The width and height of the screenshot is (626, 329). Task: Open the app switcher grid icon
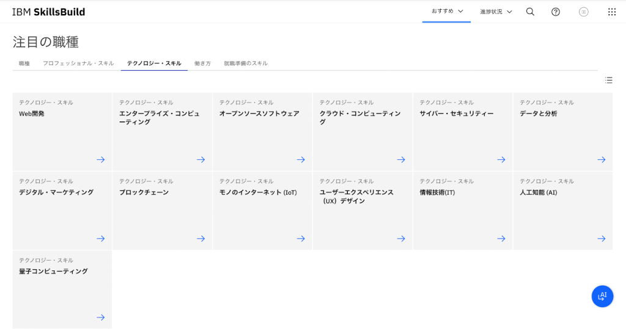pyautogui.click(x=611, y=12)
